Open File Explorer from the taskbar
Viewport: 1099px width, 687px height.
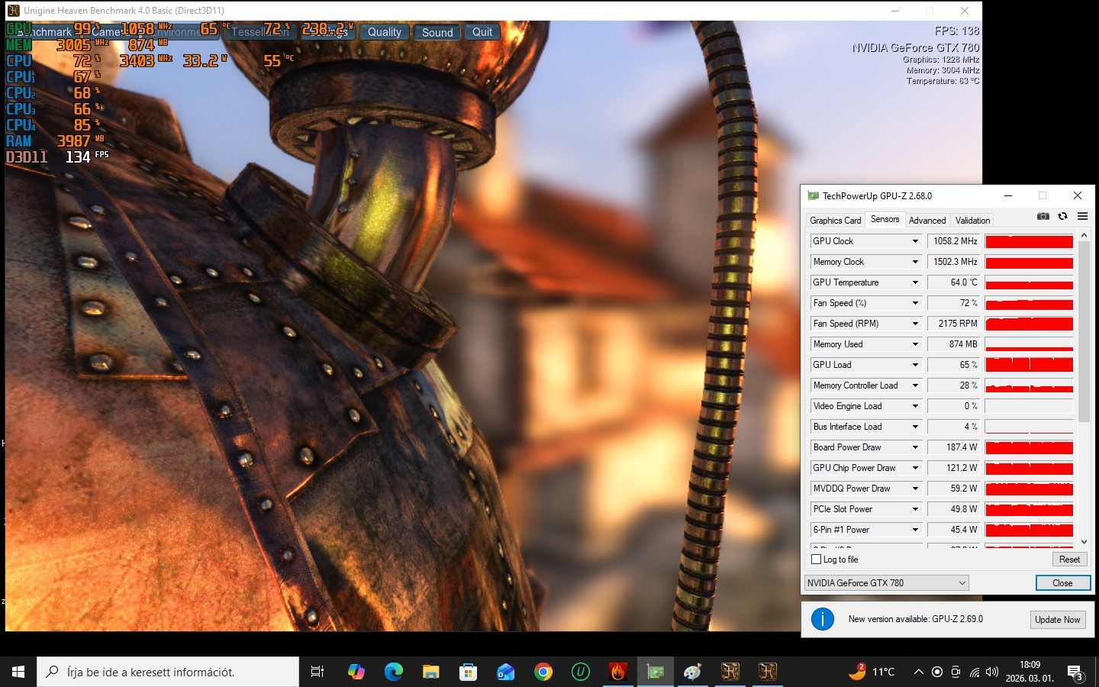click(431, 672)
